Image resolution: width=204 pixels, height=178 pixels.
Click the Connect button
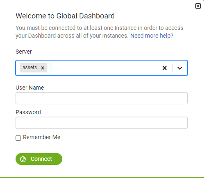pos(39,159)
